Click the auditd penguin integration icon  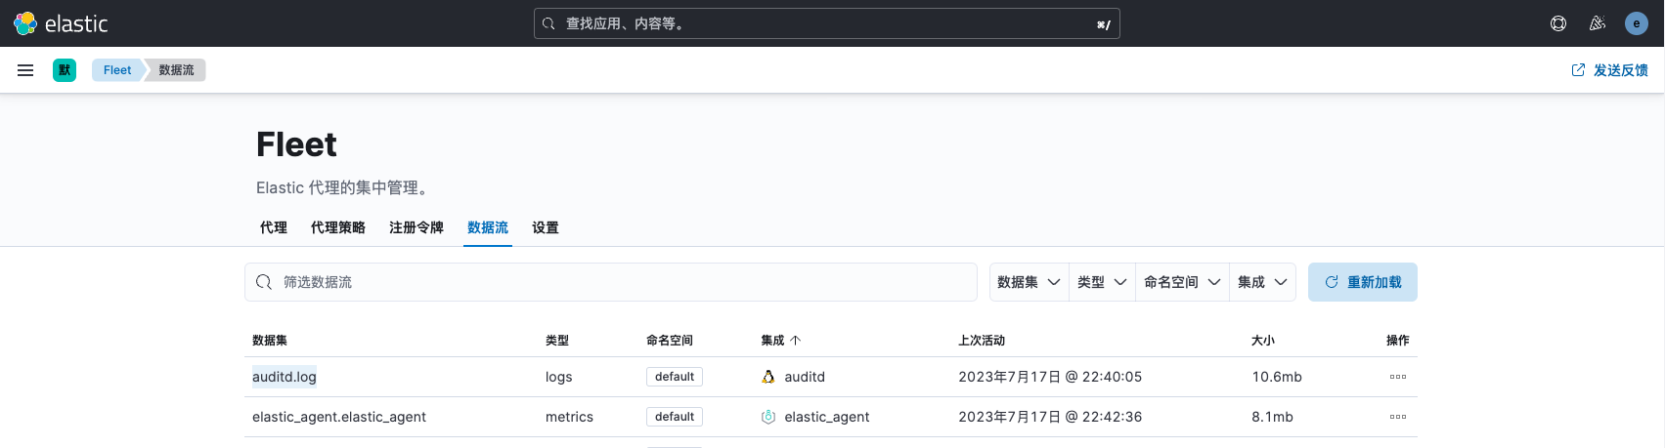768,377
